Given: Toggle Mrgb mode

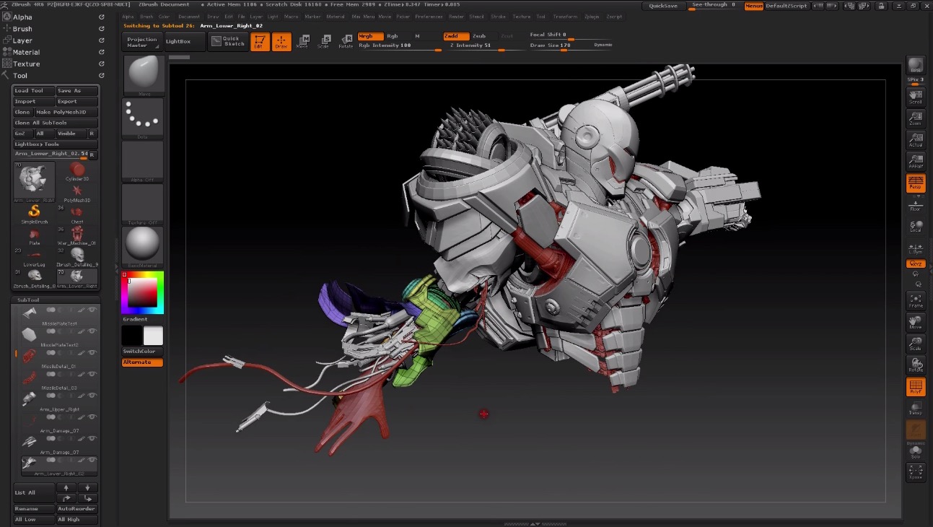Looking at the screenshot, I should 371,36.
